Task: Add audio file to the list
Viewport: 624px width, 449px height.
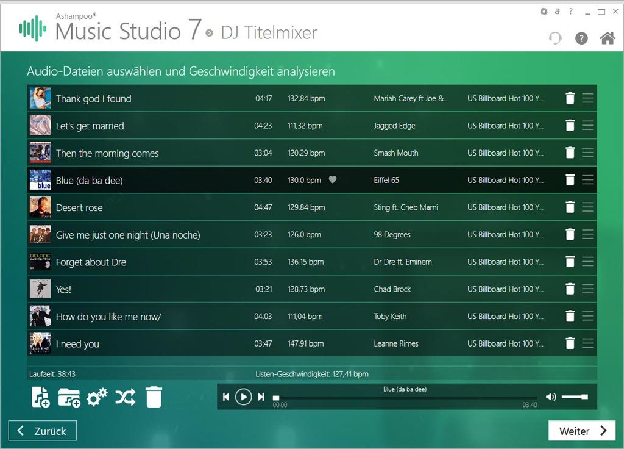Action: pos(40,397)
